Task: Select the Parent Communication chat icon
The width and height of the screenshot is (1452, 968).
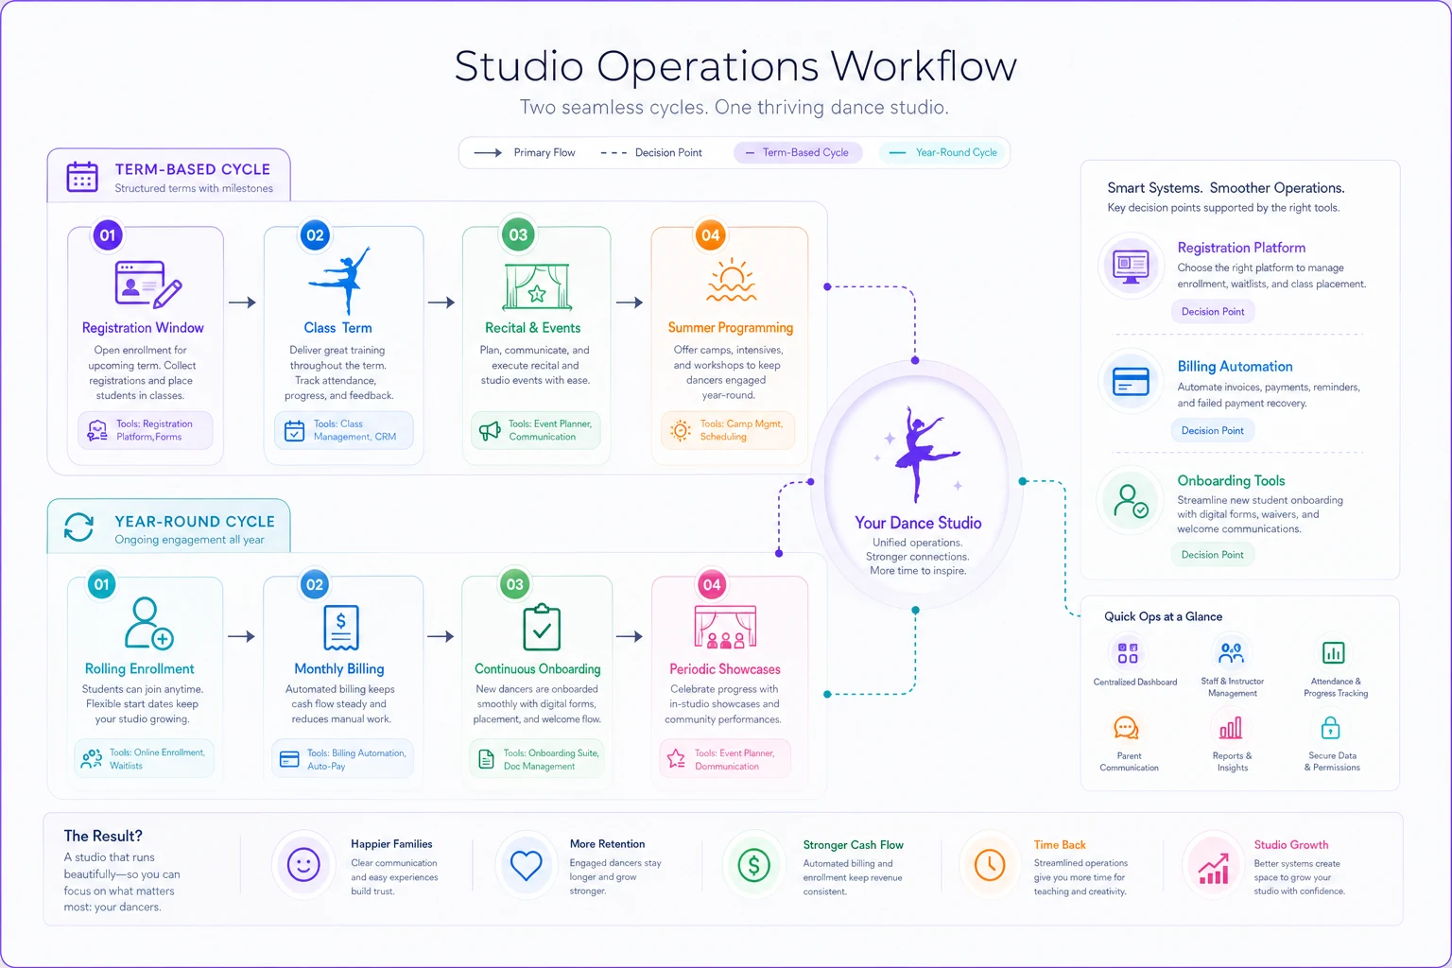Action: point(1126,728)
